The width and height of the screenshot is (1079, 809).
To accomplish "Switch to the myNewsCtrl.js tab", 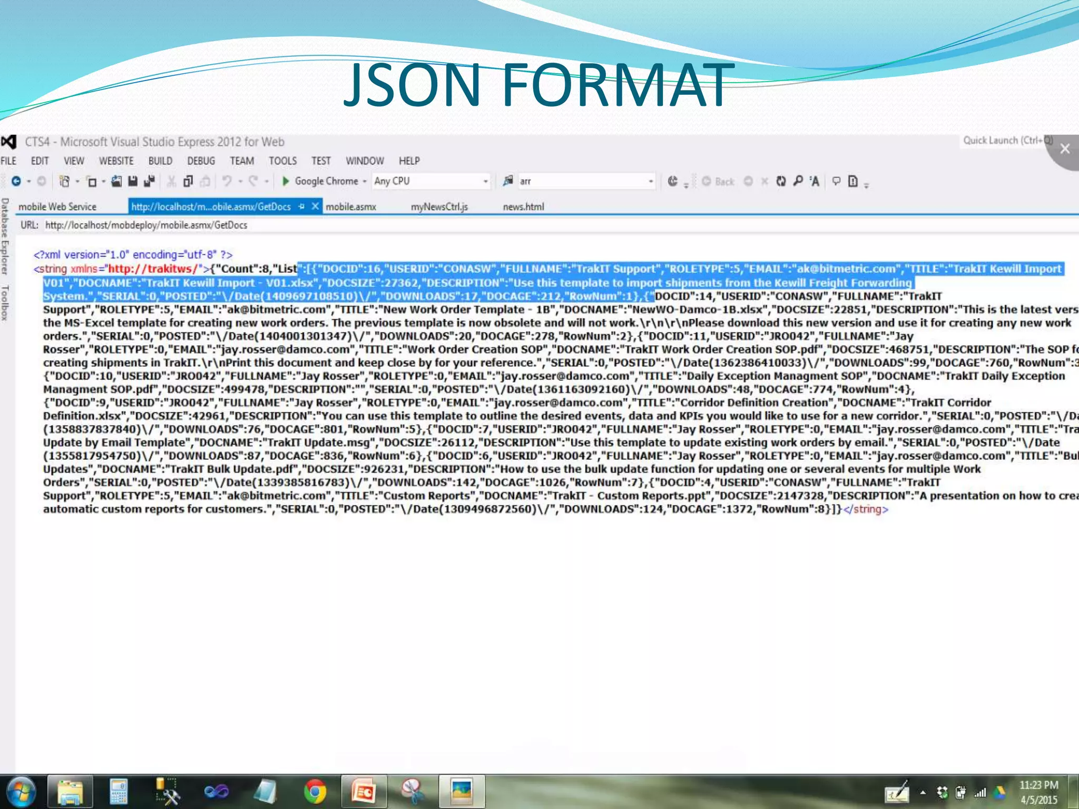I will tap(439, 206).
